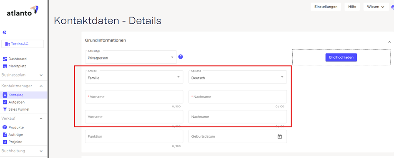The image size is (394, 158).
Task: Open the Adresstyp dropdown
Action: [x=131, y=57]
